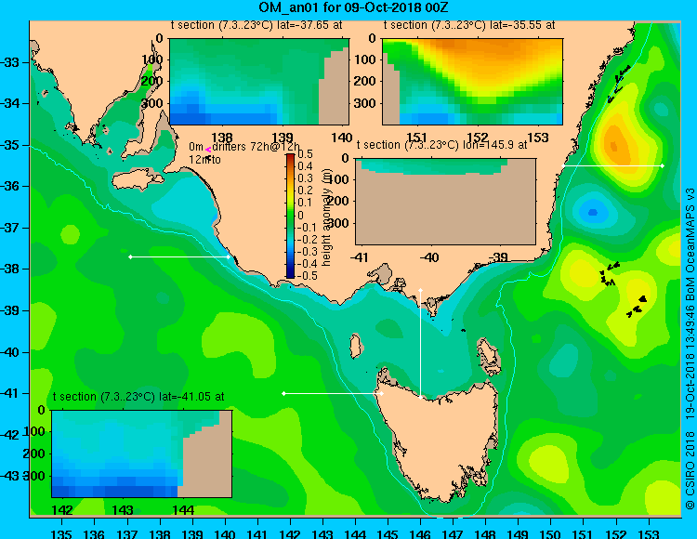This screenshot has height=539, width=697.
Task: Click the height anomaly color bar
Action: (x=290, y=216)
